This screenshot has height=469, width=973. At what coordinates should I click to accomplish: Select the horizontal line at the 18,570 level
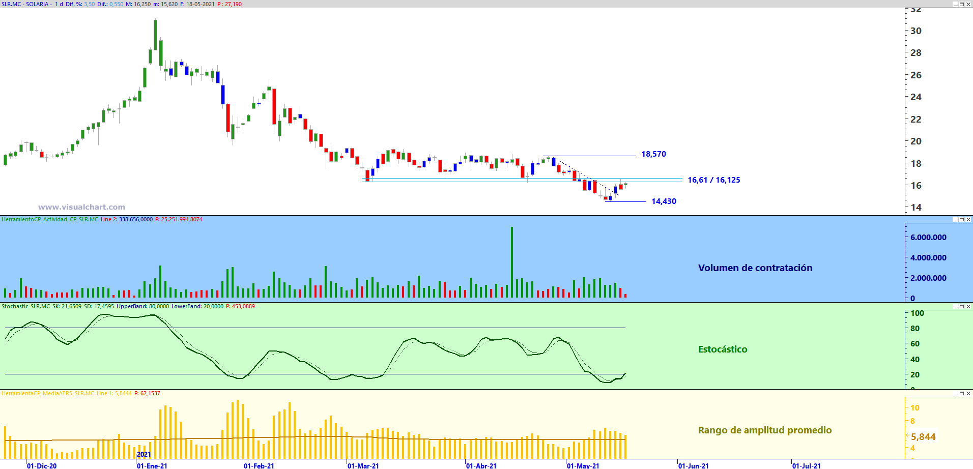[x=589, y=156]
